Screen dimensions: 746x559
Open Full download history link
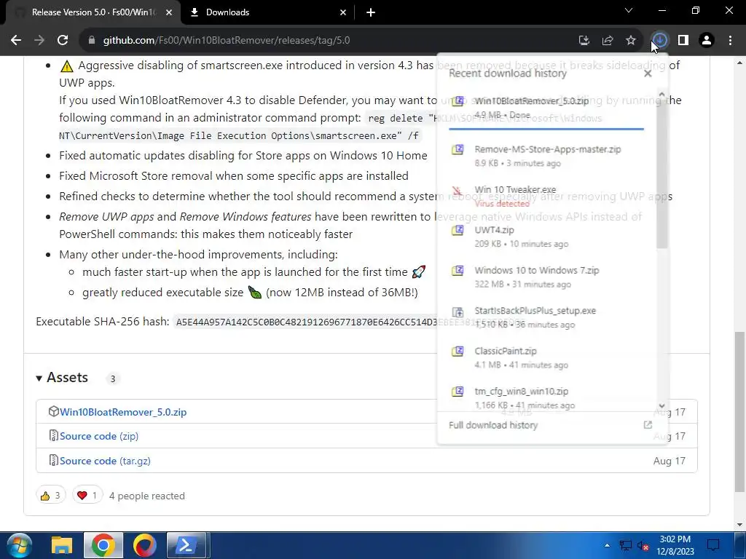(493, 425)
